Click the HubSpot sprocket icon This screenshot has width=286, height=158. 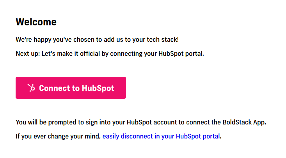coord(31,88)
